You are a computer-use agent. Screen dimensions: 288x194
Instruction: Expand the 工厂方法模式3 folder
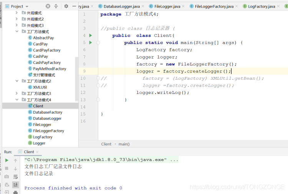[17, 93]
